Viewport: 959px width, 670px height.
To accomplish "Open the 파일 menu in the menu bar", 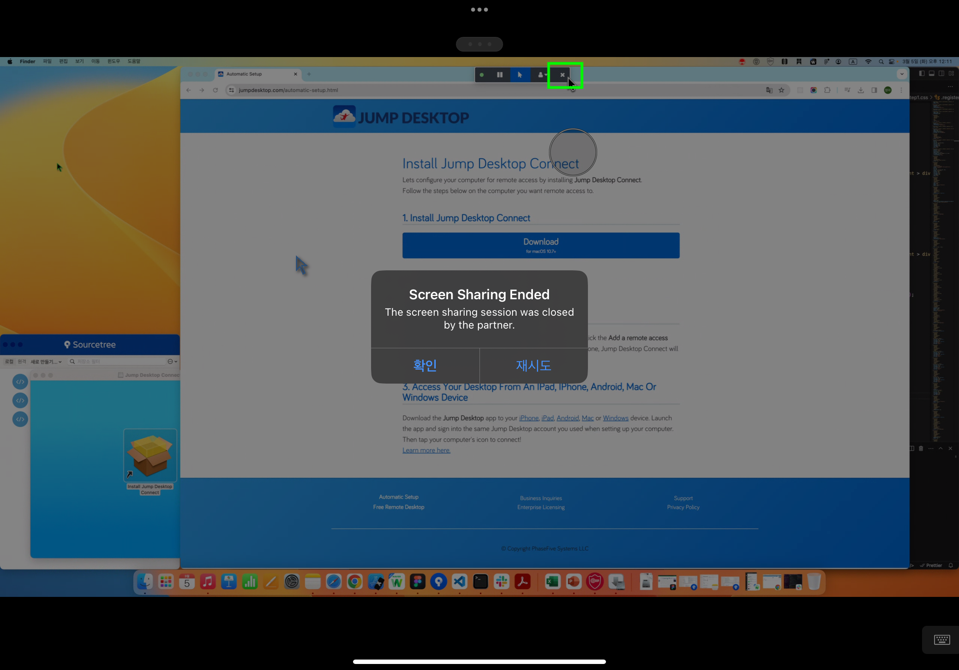I will coord(47,61).
